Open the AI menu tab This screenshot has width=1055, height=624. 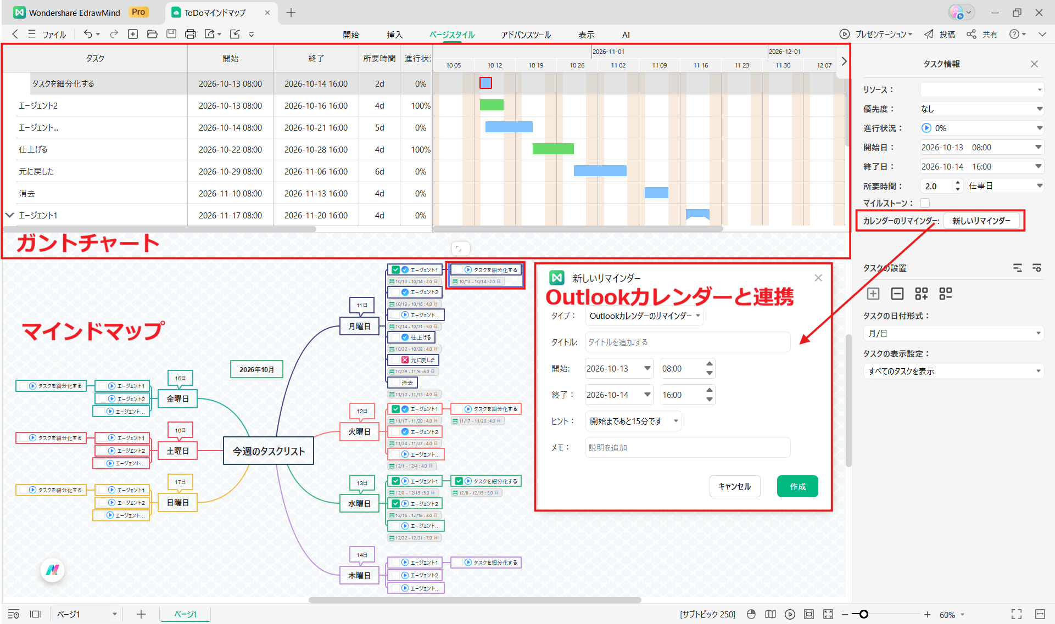(x=626, y=34)
